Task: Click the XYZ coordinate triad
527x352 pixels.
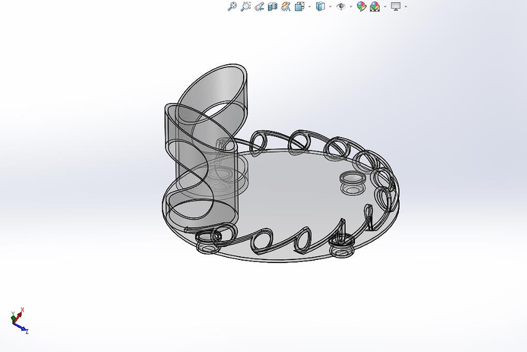Action: (x=20, y=321)
